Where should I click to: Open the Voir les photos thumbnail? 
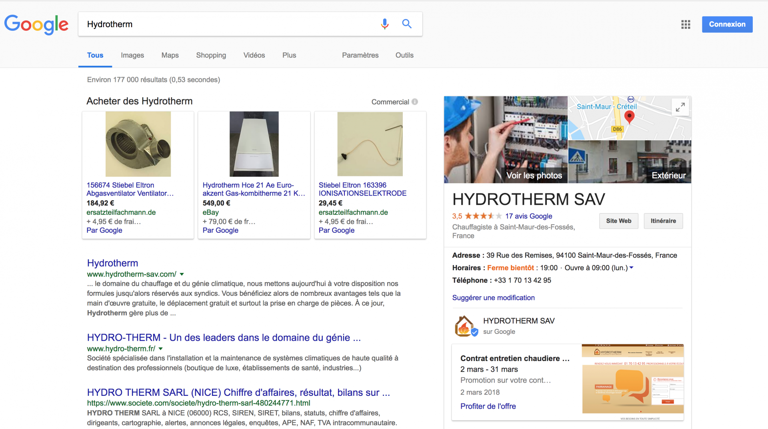[x=506, y=140]
